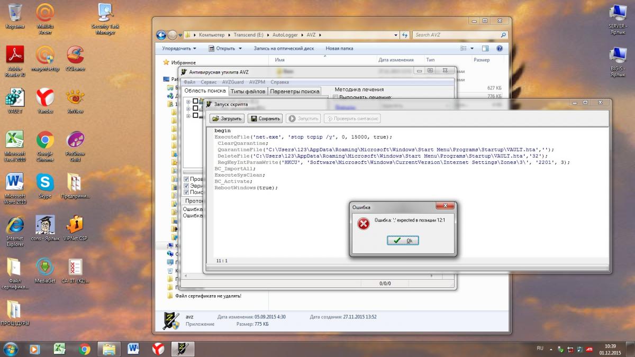Check the second drive checkbox in AVZ tree
Image resolution: width=635 pixels, height=357 pixels.
tap(195, 108)
